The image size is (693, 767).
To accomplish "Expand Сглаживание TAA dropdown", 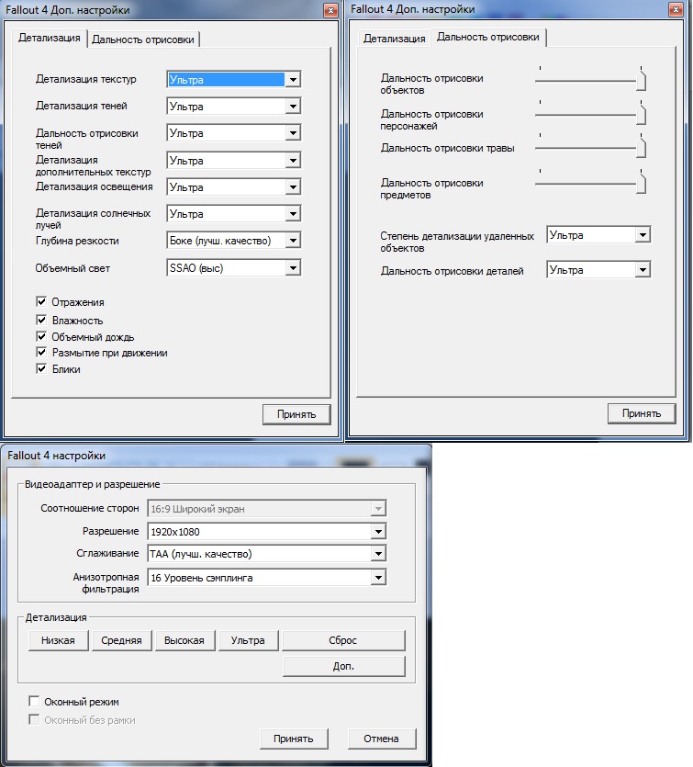I will pyautogui.click(x=267, y=554).
